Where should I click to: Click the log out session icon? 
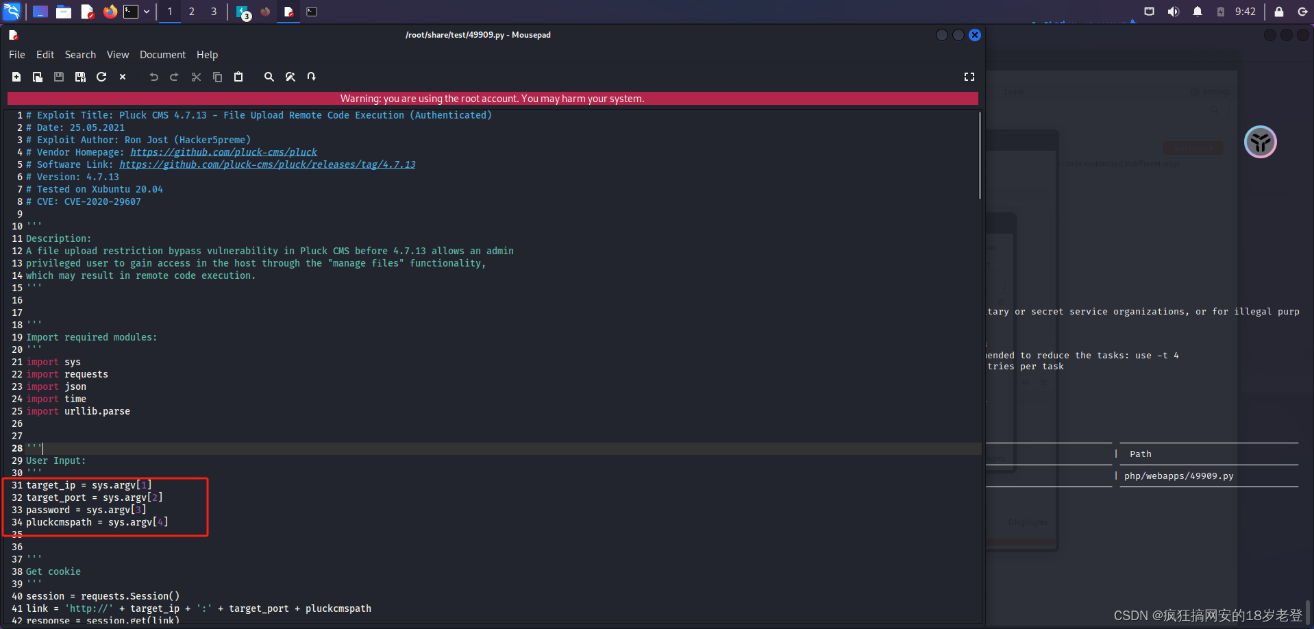point(1302,12)
